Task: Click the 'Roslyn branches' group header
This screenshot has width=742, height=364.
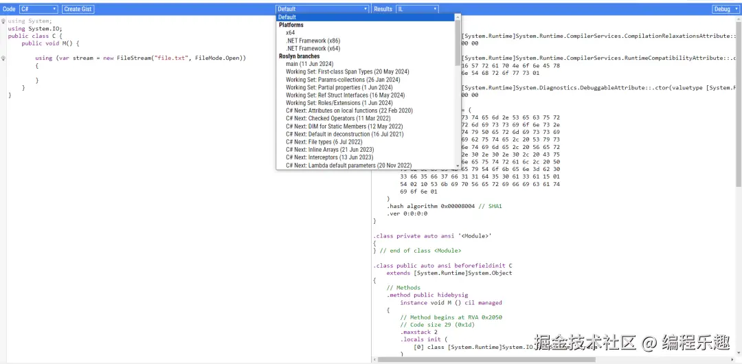Action: (x=299, y=56)
